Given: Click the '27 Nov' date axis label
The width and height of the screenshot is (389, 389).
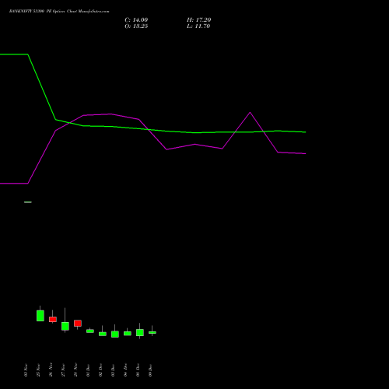Looking at the screenshot, I should [x=63, y=370].
